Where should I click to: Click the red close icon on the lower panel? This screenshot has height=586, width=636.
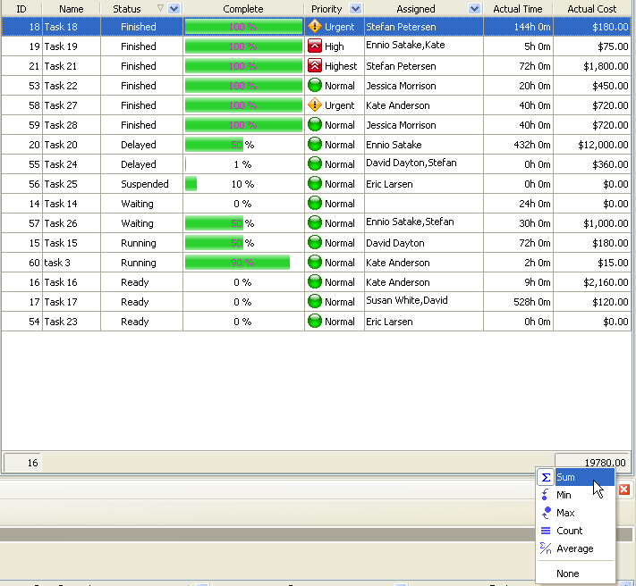point(624,490)
